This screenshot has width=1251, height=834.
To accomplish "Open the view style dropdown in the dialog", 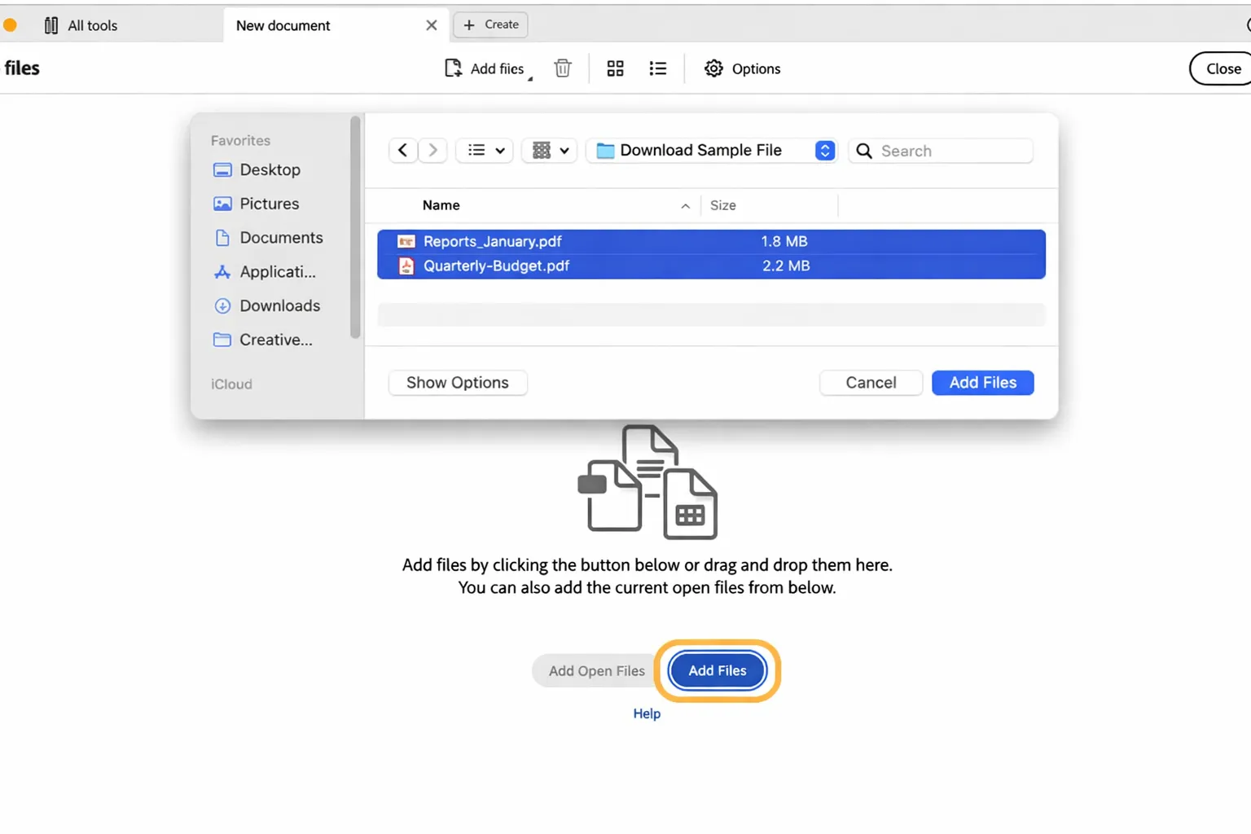I will click(484, 150).
